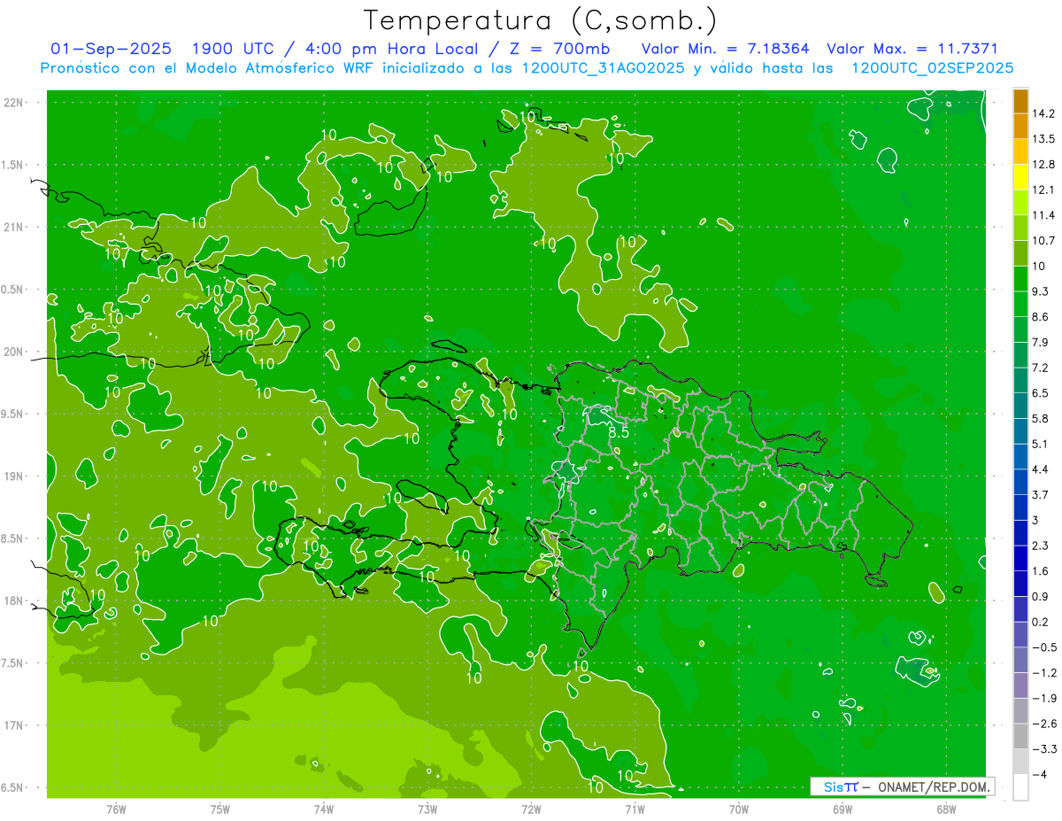Viewport: 1062px width, 821px height.
Task: Click the "-4" colorbar value
Action: click(1039, 775)
